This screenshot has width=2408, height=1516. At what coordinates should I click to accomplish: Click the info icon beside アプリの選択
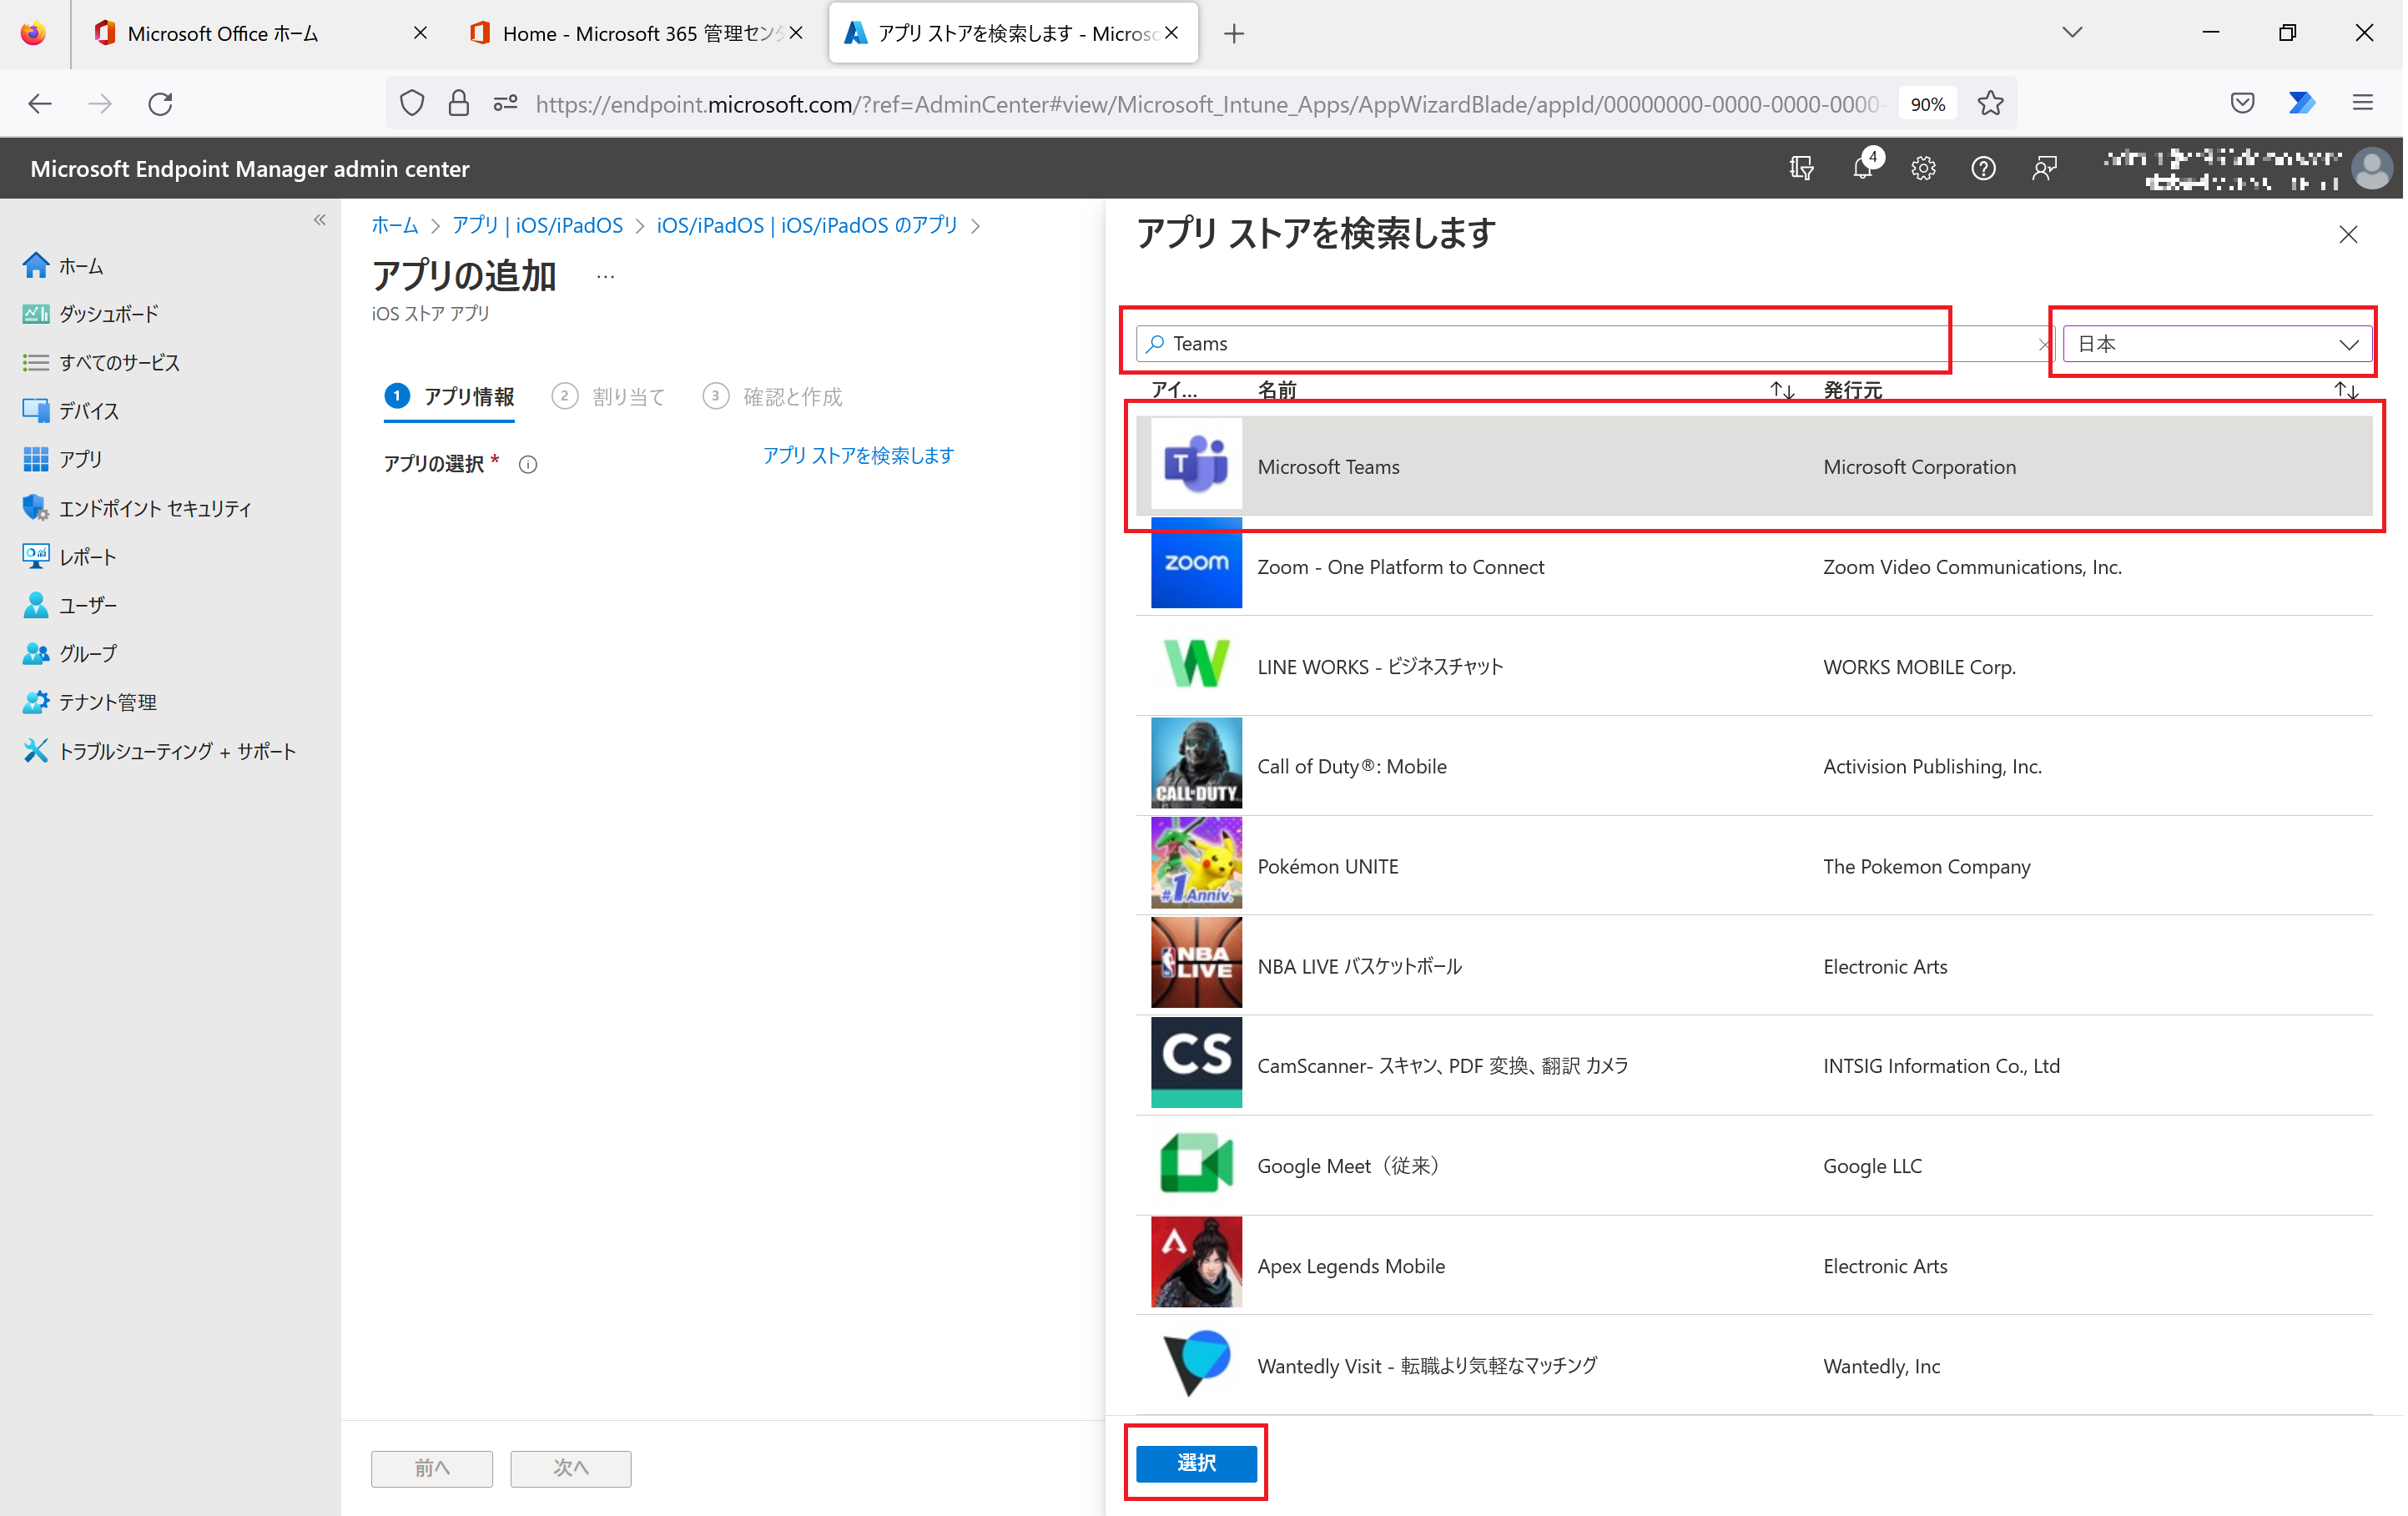coord(528,464)
